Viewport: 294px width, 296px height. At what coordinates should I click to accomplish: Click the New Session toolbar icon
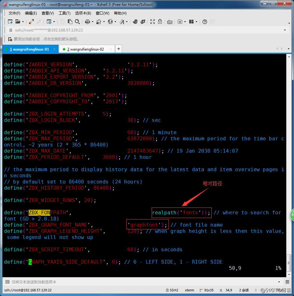point(10,22)
